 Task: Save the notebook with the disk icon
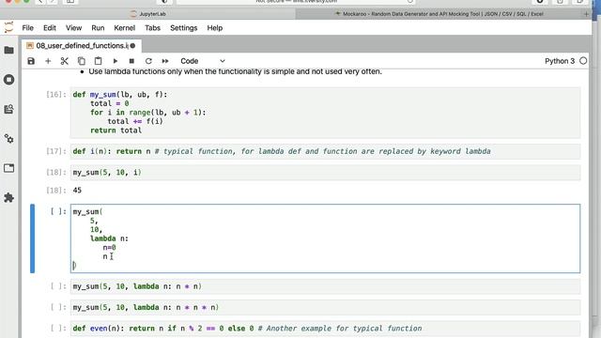coord(31,61)
